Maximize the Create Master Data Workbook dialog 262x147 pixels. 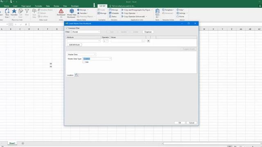(189, 24)
